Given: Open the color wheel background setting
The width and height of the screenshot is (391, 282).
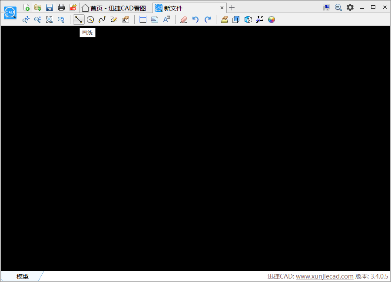Looking at the screenshot, I should pos(272,20).
